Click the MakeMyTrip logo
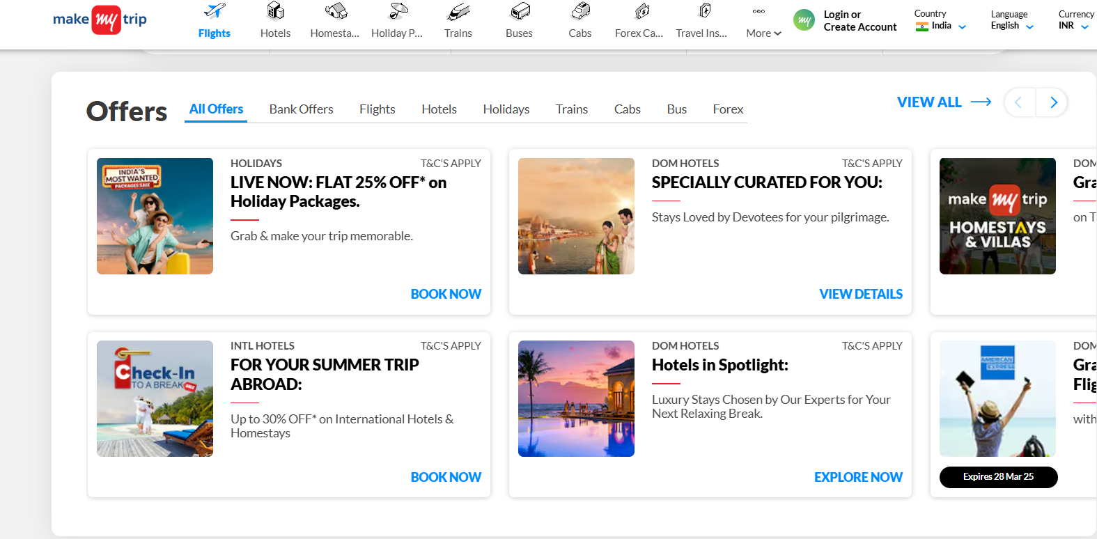This screenshot has height=539, width=1097. click(x=100, y=19)
